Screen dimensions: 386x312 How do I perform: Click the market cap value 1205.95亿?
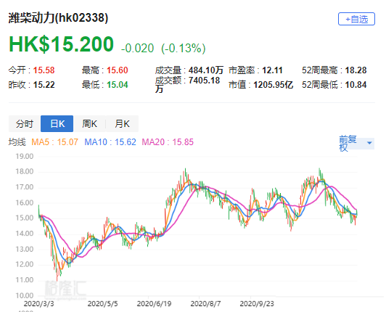(274, 85)
